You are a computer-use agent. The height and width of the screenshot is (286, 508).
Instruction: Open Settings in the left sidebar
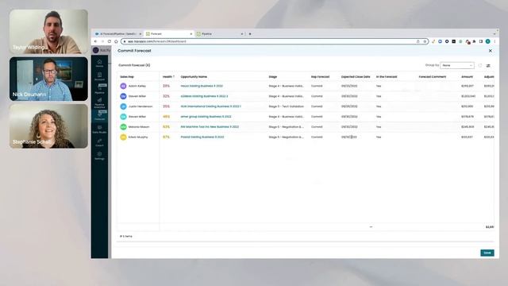(x=99, y=156)
